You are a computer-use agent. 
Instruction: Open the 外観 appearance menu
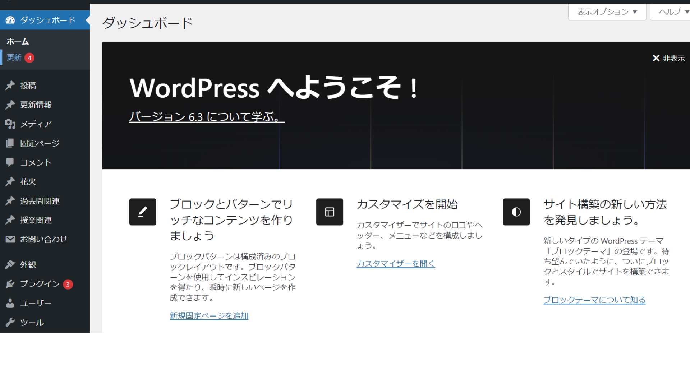pyautogui.click(x=45, y=265)
